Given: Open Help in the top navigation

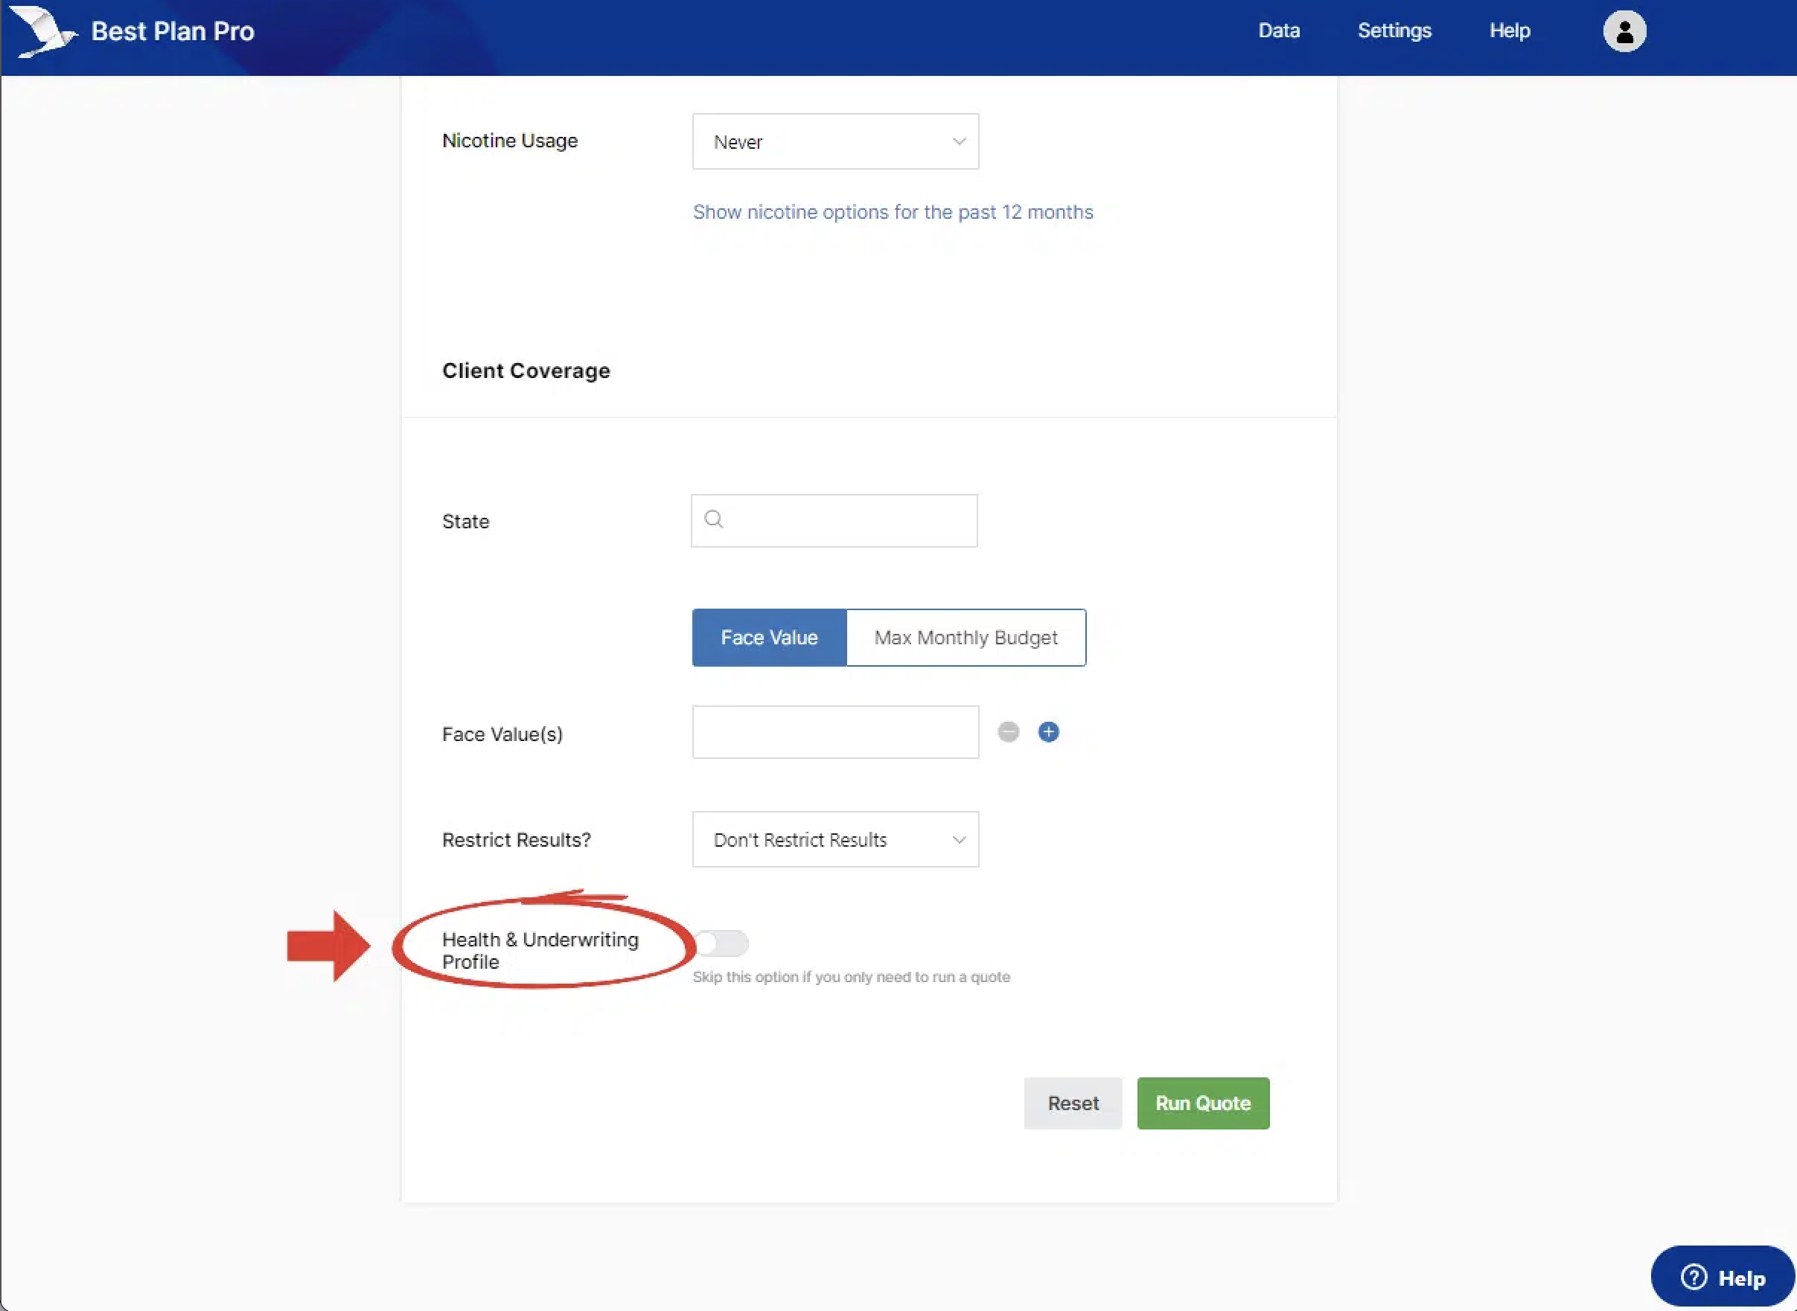Looking at the screenshot, I should tap(1509, 31).
